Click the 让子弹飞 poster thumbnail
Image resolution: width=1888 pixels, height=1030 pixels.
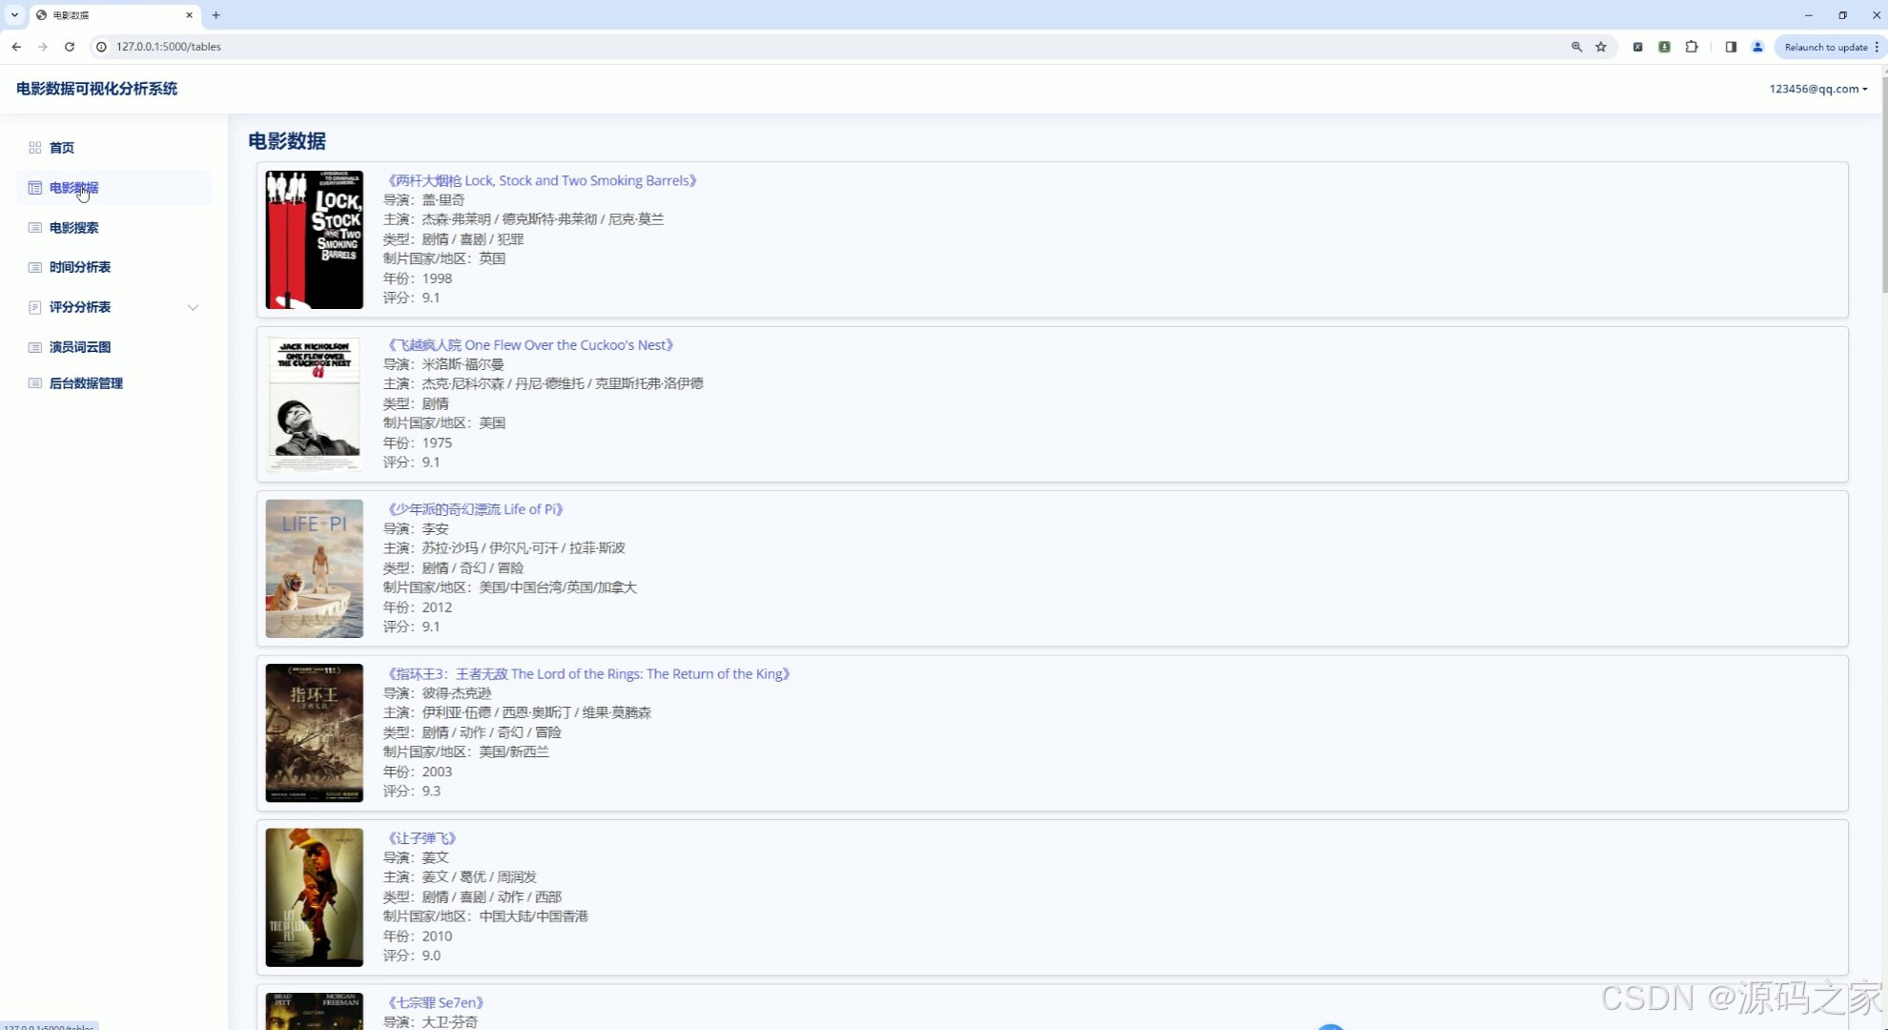[315, 897]
